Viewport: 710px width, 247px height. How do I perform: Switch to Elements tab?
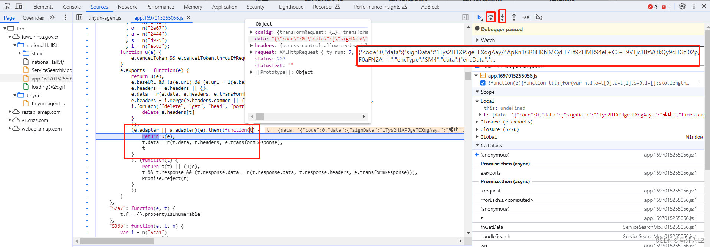43,7
